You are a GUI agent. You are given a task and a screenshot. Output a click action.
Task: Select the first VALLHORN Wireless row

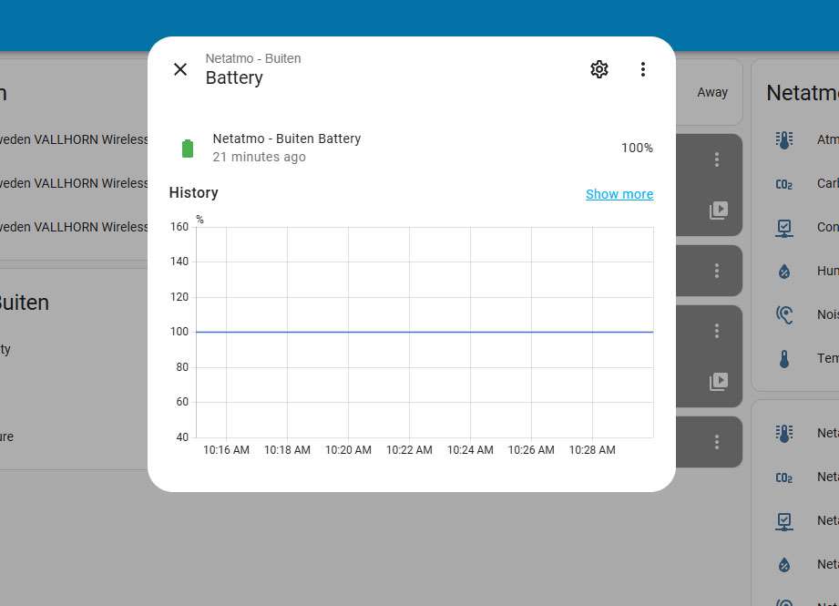coord(75,139)
